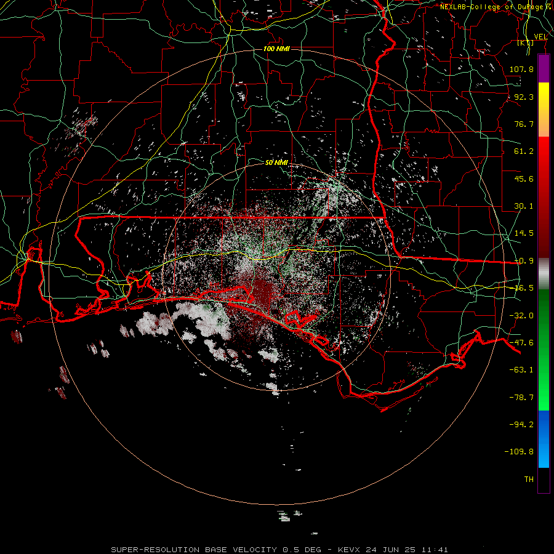
Task: Click the TH legend label
Action: tap(529, 480)
